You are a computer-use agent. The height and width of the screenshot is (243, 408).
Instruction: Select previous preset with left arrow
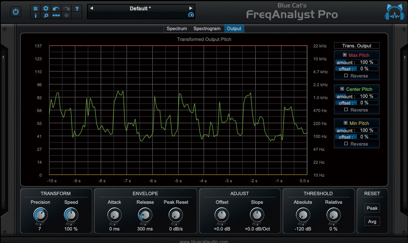click(x=92, y=8)
